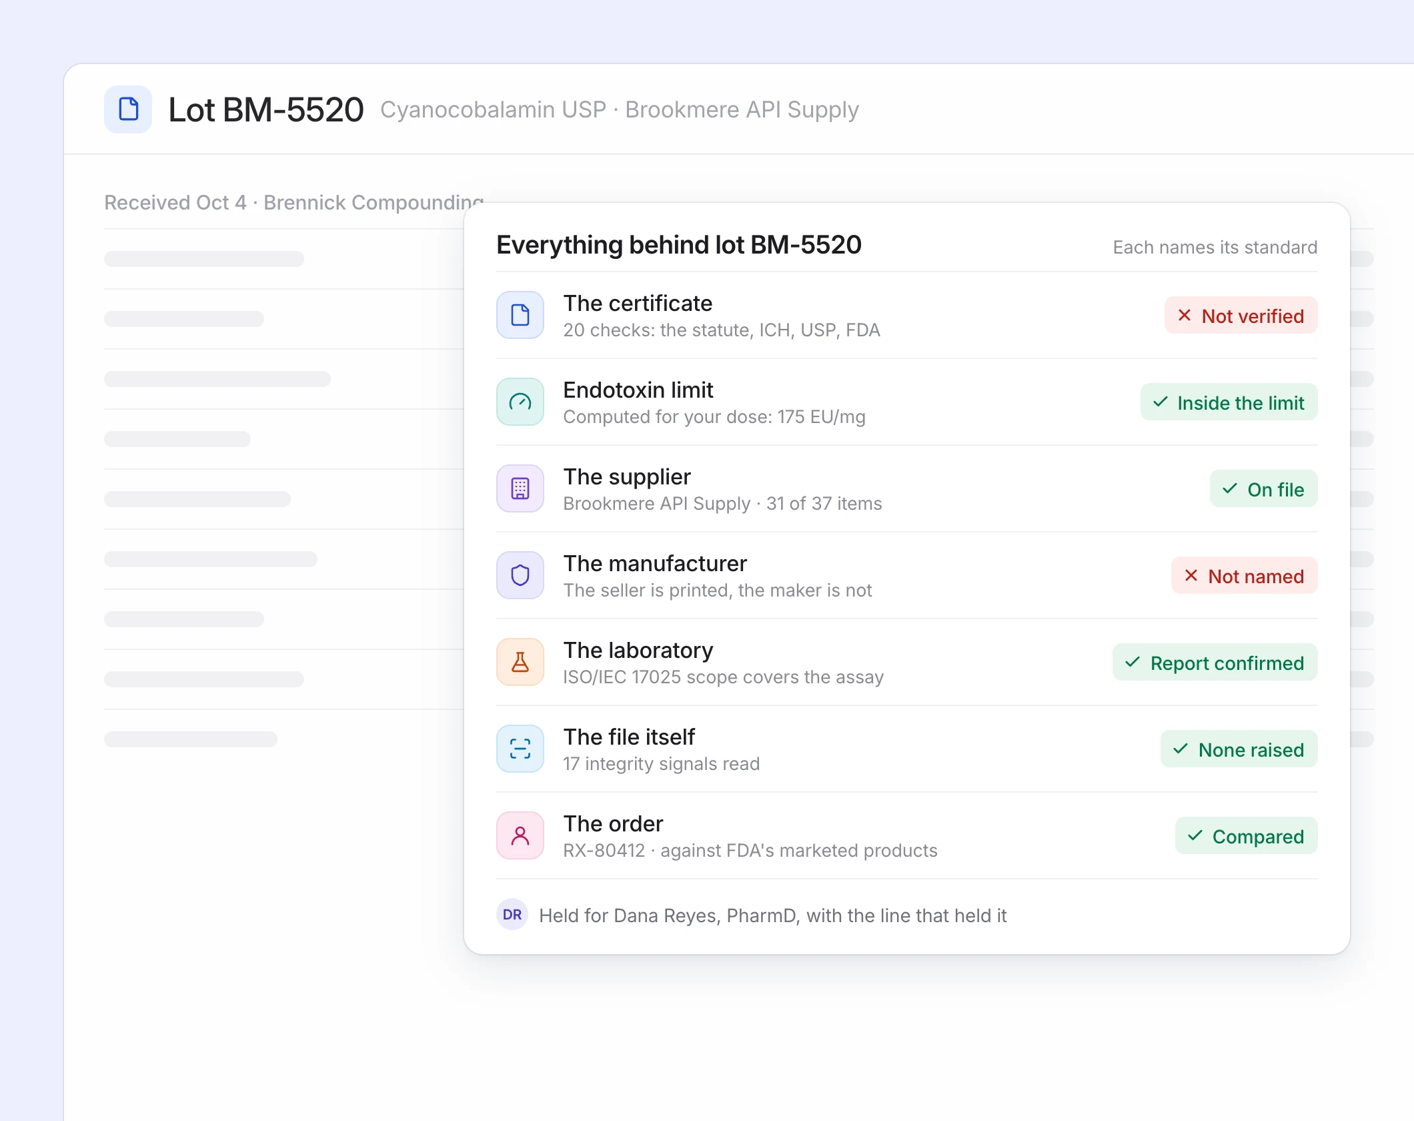Select The supplier row title

coord(627,477)
